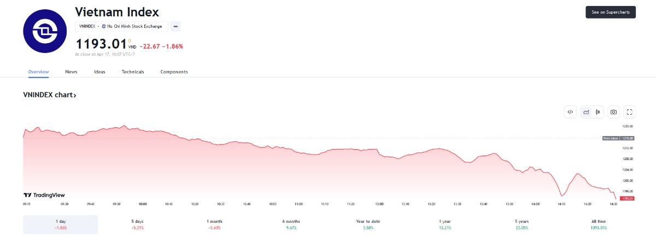Screen dimensions: 656x242
Task: Open the chart in fullscreen mode
Action: click(x=630, y=112)
